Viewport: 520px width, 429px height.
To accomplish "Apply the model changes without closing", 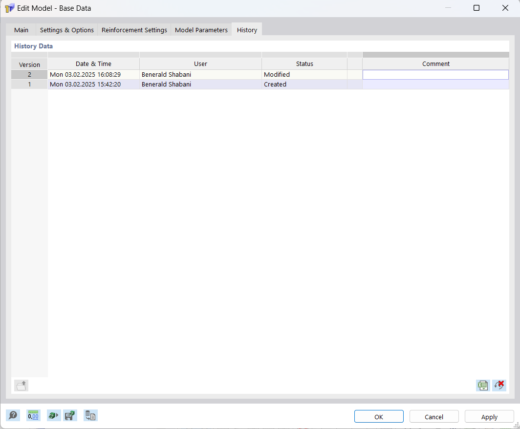I will pyautogui.click(x=489, y=416).
